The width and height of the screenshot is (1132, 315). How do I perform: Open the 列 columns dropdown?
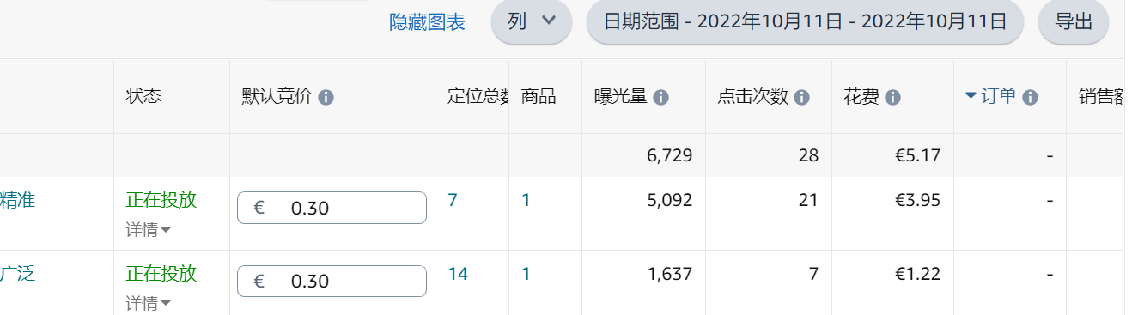point(531,22)
